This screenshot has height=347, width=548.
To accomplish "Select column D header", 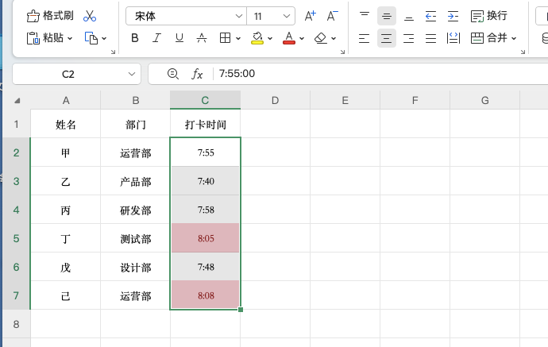I will [275, 99].
